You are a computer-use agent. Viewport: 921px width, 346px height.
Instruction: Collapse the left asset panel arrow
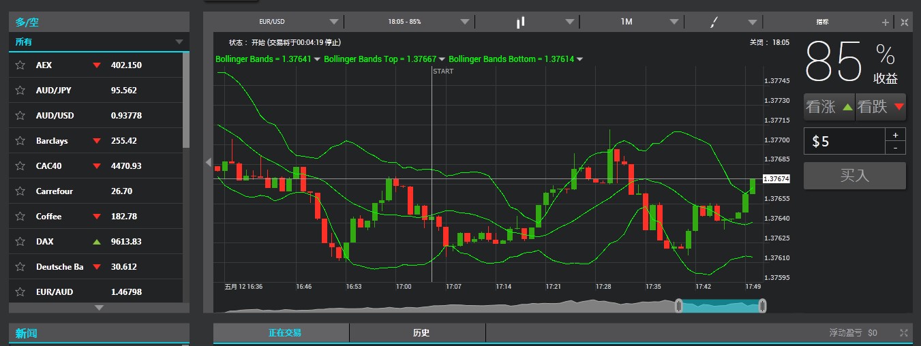(x=209, y=162)
